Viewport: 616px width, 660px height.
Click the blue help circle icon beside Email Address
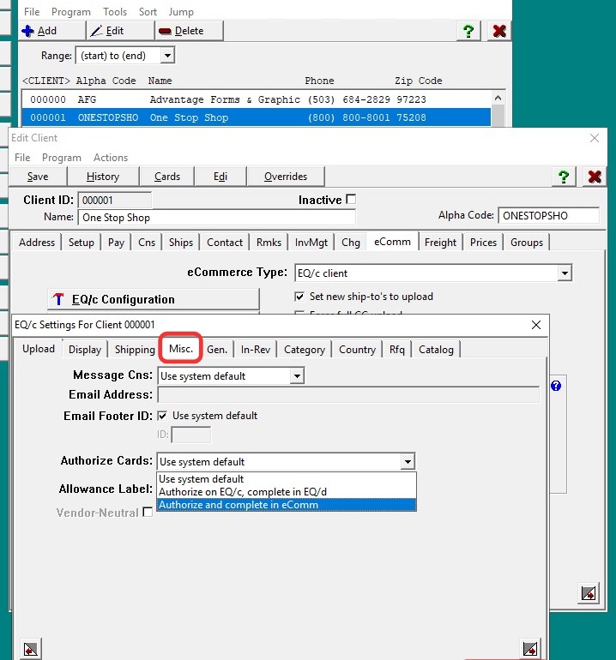click(x=556, y=386)
